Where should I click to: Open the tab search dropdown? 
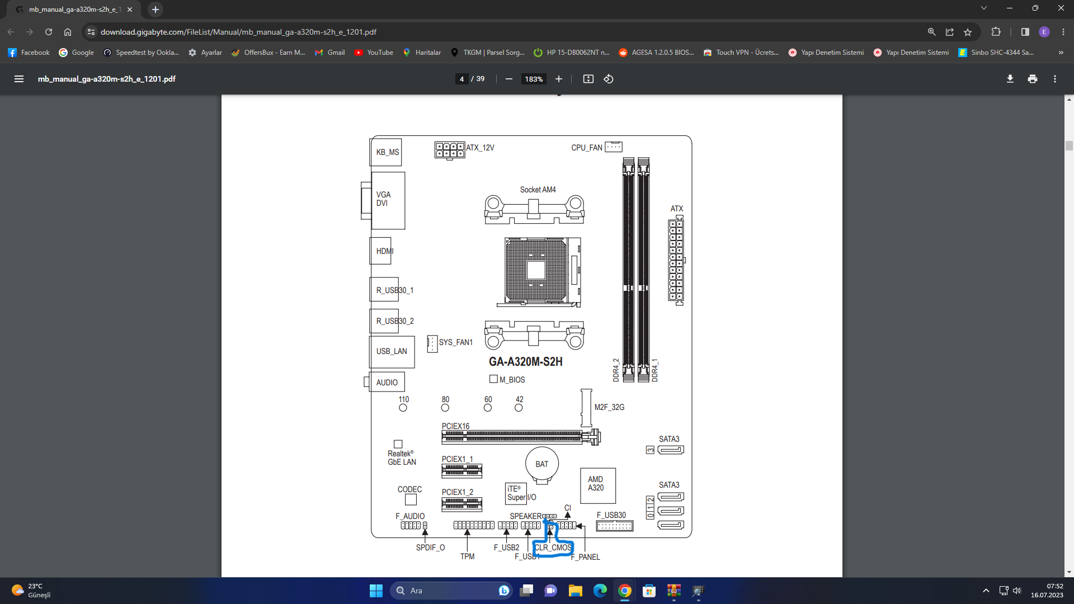(x=984, y=8)
